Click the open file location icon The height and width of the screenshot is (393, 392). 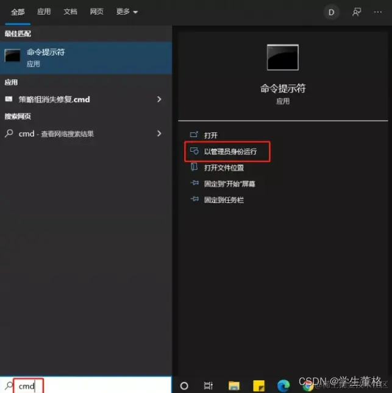194,167
